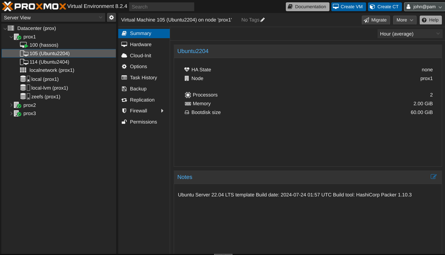Click the Node building icon in summary
The height and width of the screenshot is (255, 445).
(187, 78)
